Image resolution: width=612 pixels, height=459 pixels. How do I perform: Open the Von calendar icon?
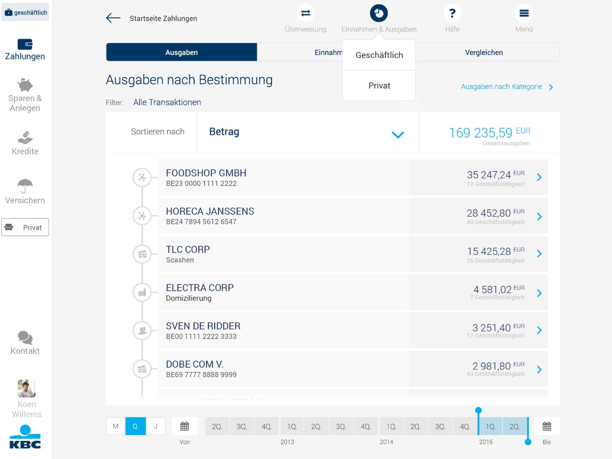point(185,426)
